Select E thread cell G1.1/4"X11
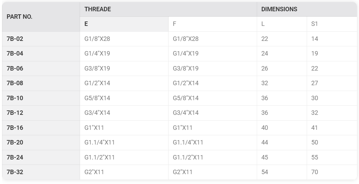This screenshot has width=359, height=184. click(x=124, y=143)
